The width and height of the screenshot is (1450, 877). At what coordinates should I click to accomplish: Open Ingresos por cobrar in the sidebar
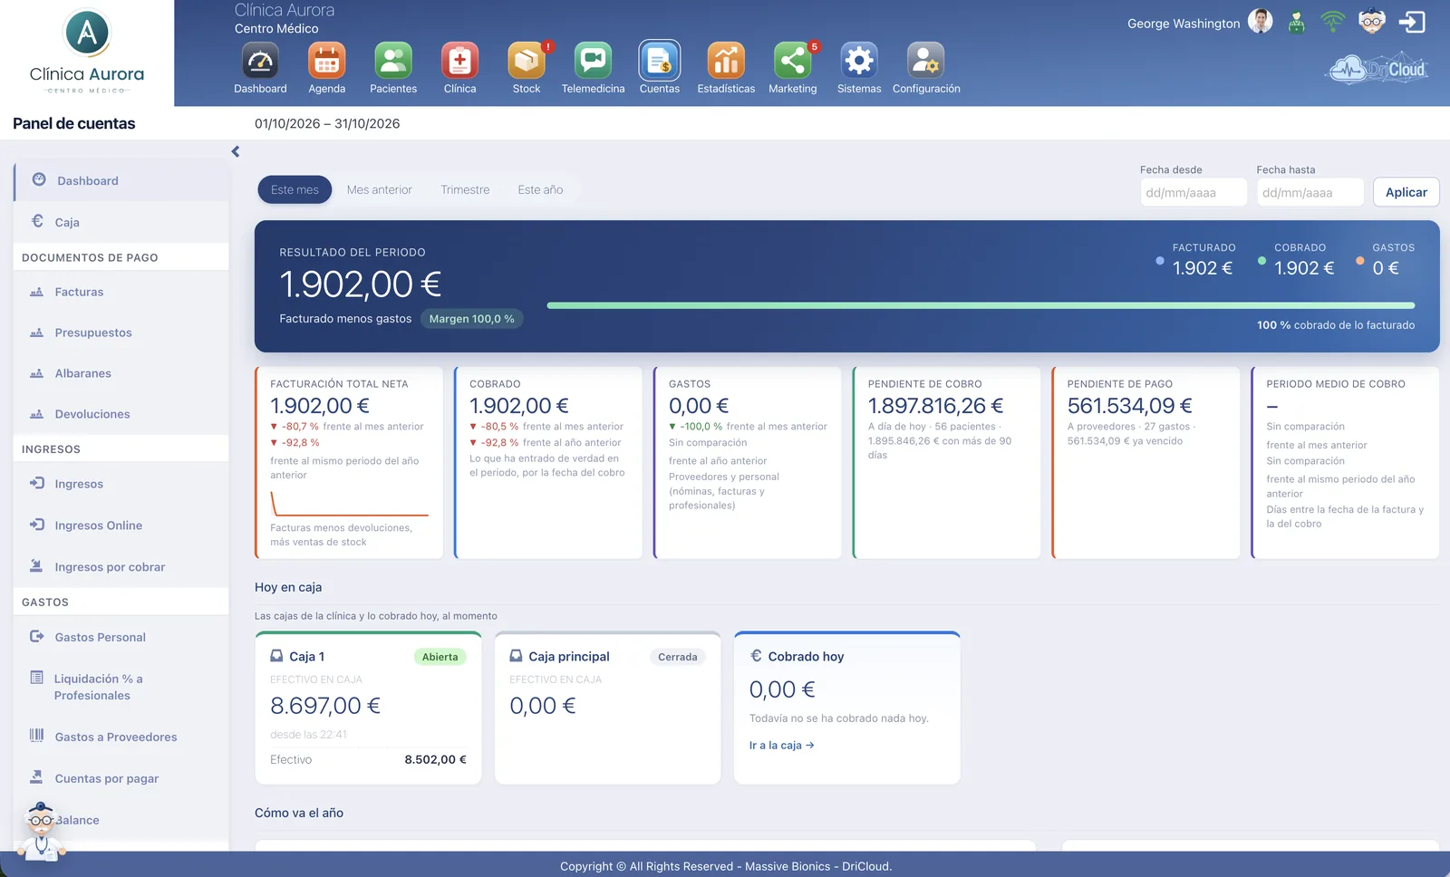tap(121, 567)
